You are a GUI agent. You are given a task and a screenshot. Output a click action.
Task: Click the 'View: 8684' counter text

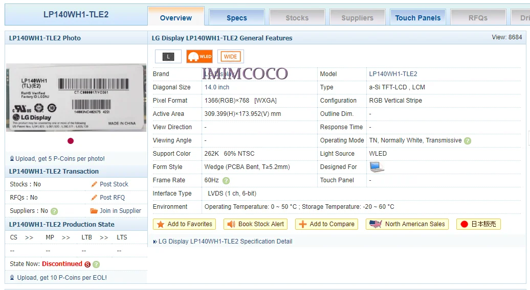[506, 37]
